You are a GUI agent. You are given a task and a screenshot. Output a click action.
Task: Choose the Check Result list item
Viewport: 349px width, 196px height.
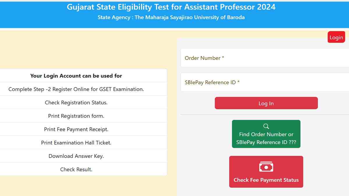coord(76,169)
